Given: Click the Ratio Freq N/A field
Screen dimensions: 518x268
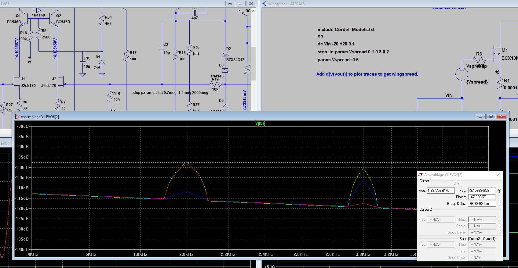Looking at the screenshot, I should (x=441, y=245).
